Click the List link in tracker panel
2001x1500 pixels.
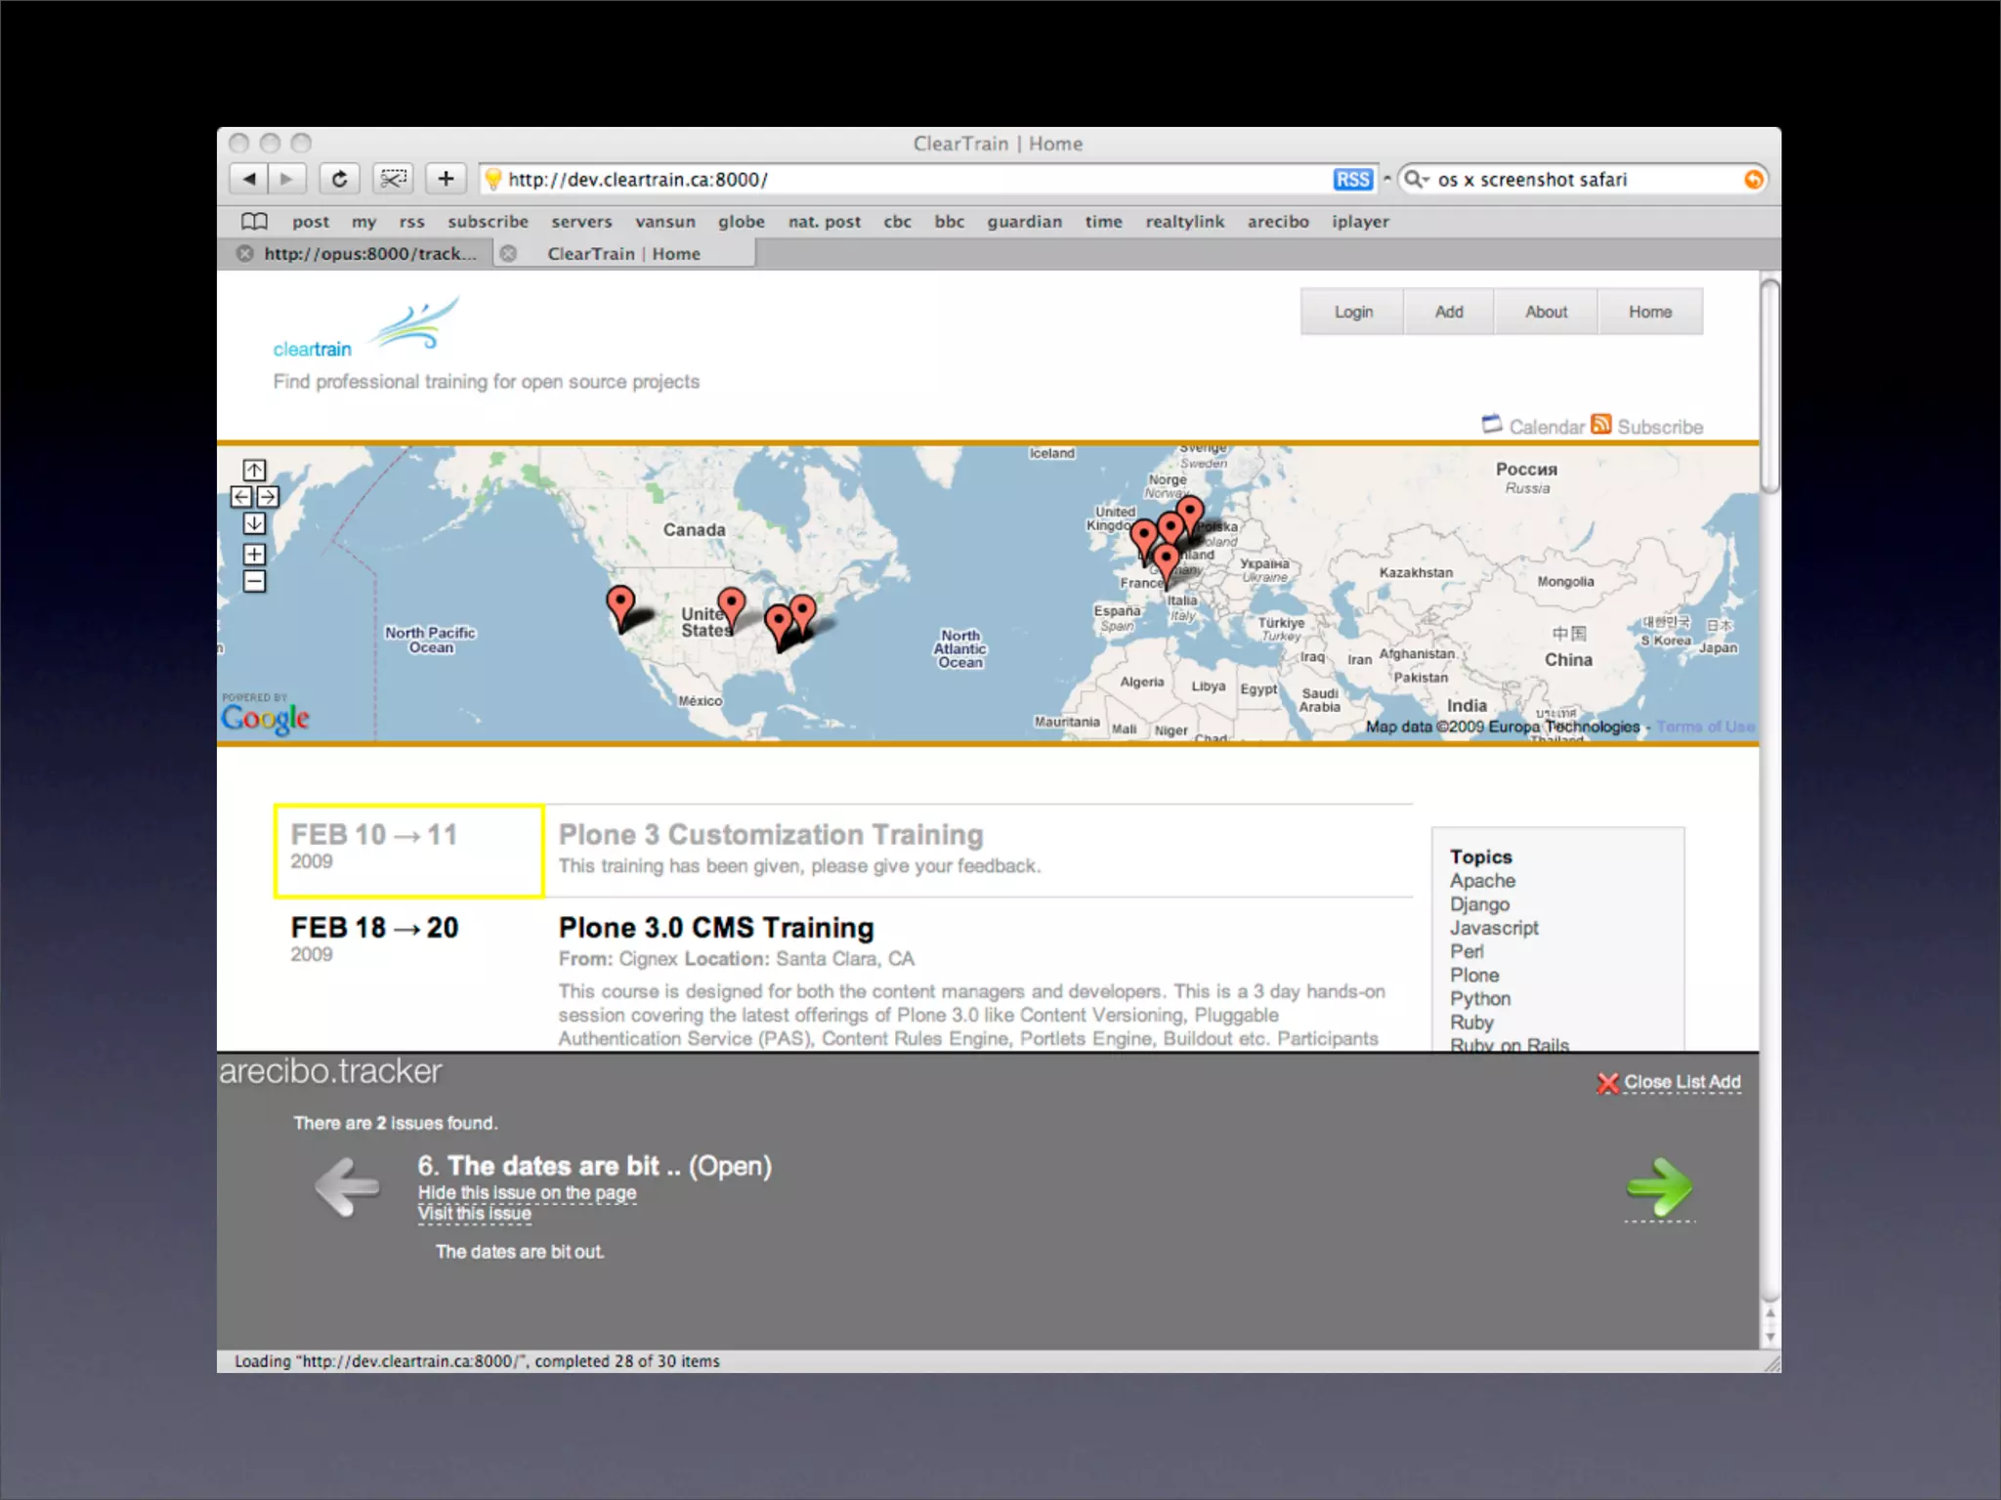(1690, 1083)
